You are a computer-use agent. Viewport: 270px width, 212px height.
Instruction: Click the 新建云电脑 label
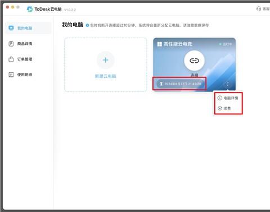pos(106,76)
